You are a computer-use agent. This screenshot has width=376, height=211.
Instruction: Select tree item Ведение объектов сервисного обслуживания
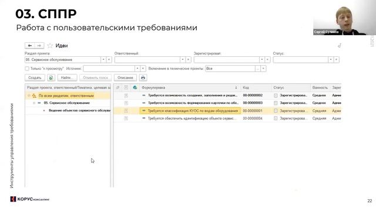click(79, 111)
